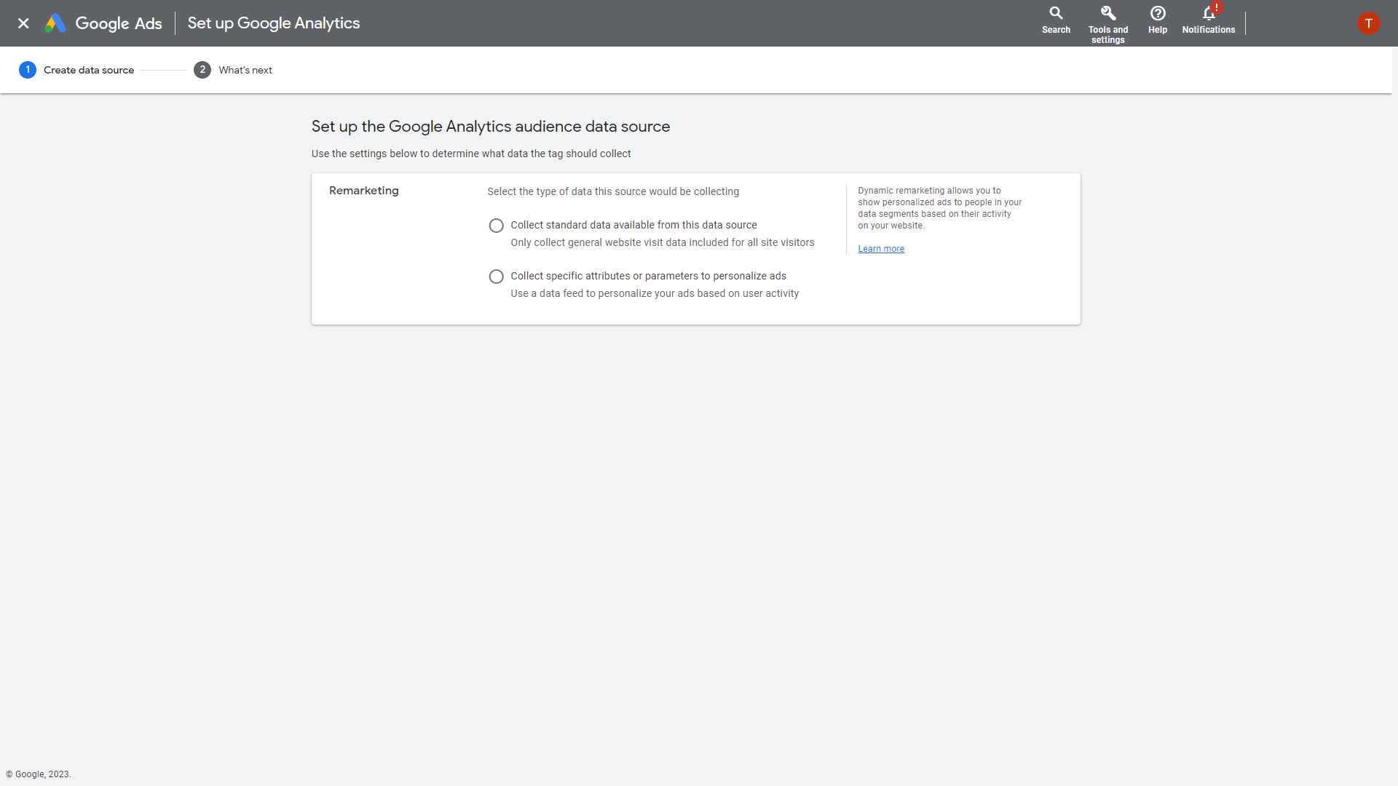
Task: Click 'Select the type of data this source would be collecting'
Action: [x=613, y=191]
